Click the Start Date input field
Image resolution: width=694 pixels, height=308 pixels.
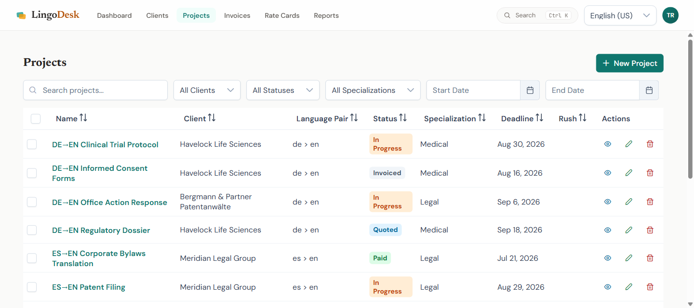473,90
